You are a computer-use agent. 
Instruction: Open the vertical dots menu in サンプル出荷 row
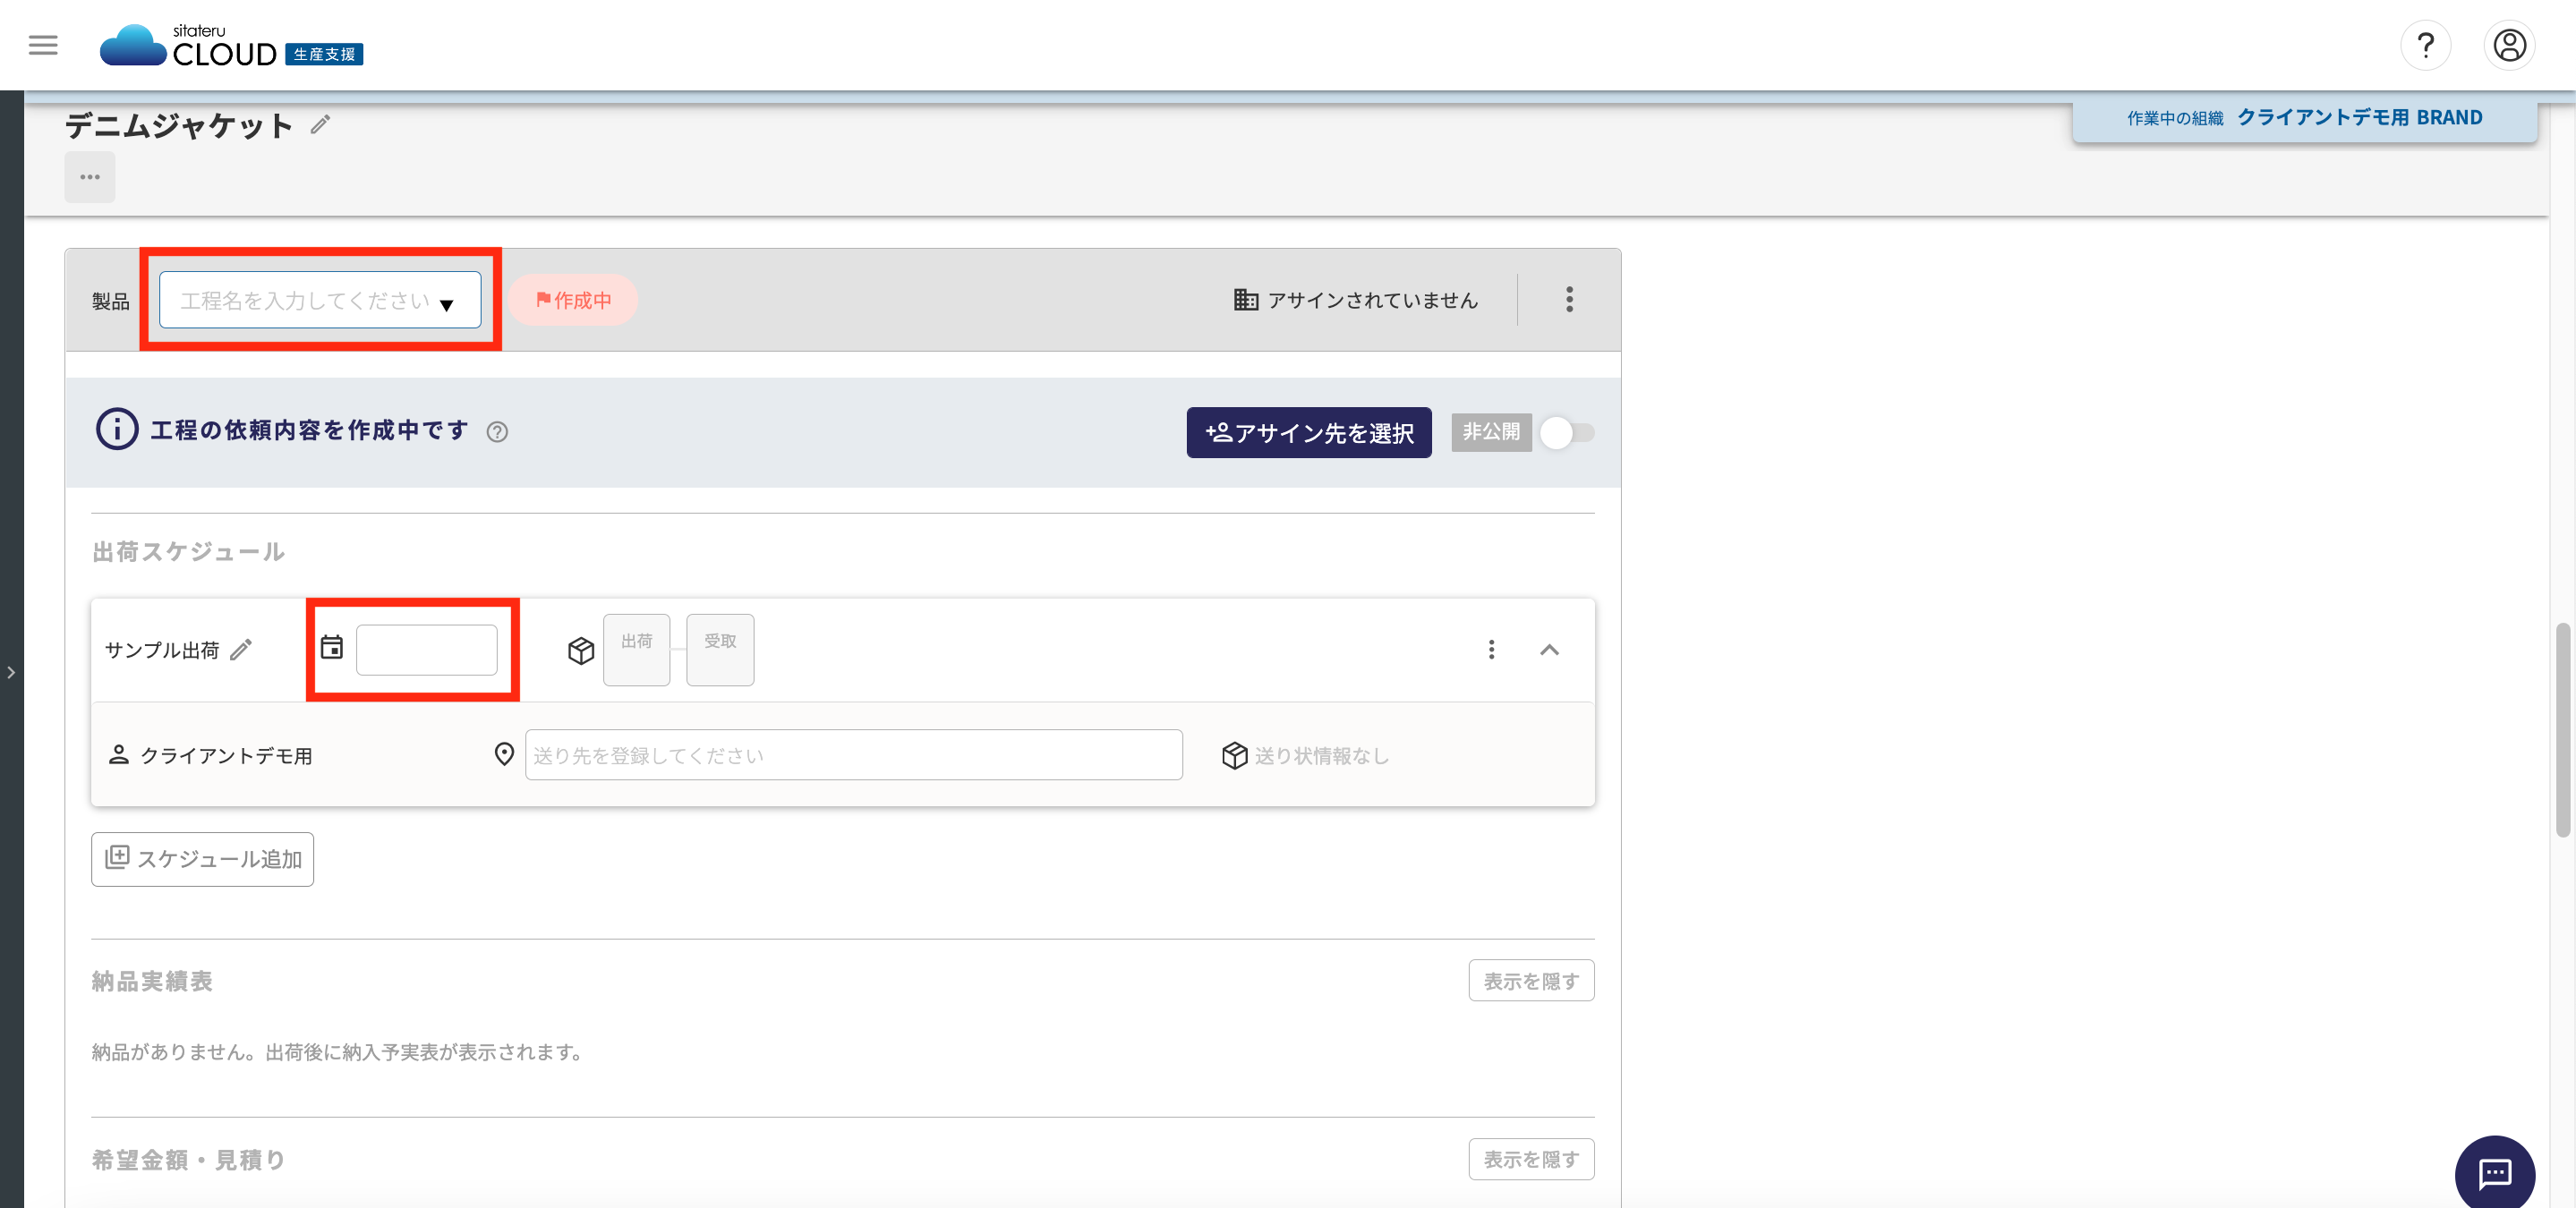[1491, 650]
